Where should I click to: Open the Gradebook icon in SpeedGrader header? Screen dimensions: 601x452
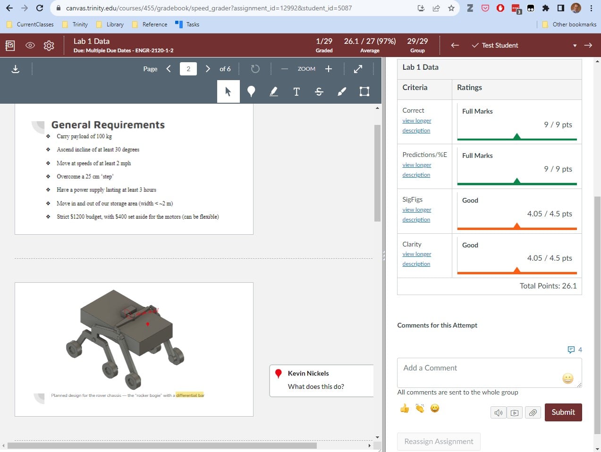coord(10,45)
